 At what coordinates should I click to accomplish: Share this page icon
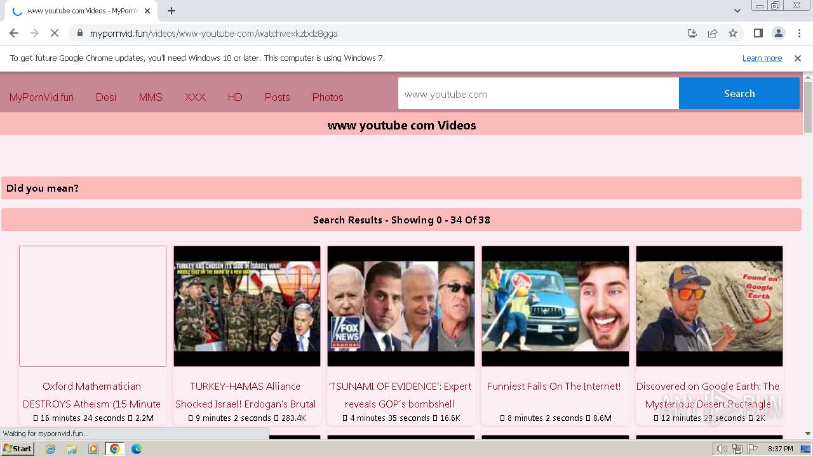pos(713,33)
